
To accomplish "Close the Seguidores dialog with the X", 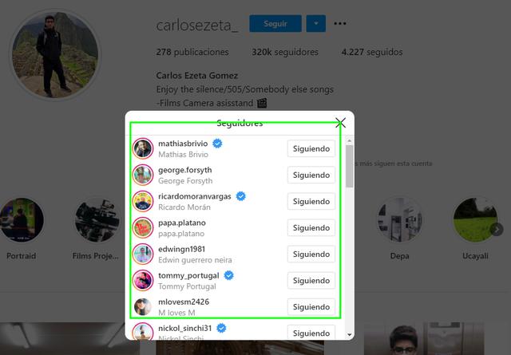I will pos(341,123).
